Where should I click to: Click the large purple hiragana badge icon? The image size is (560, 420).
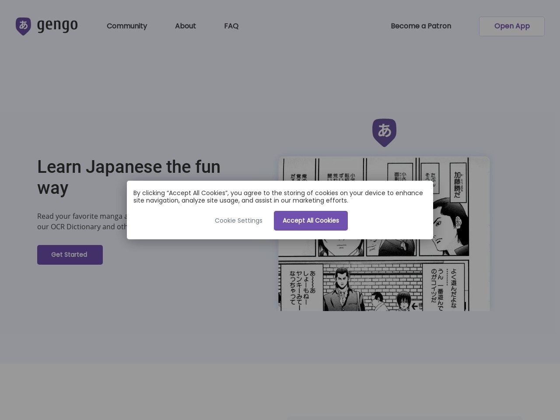click(384, 133)
